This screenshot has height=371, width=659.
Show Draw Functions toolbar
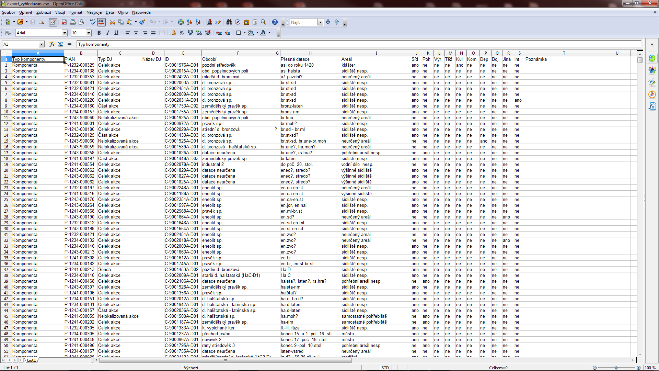click(218, 22)
